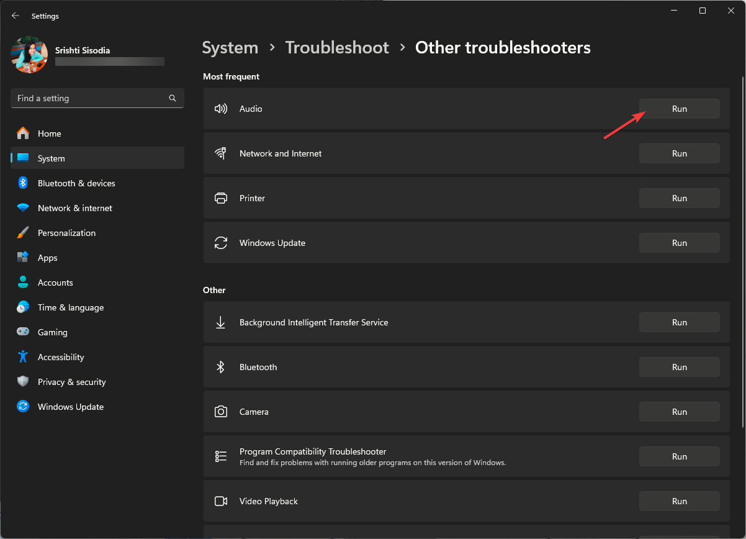Viewport: 746px width, 539px height.
Task: Run the Audio troubleshooter
Action: pyautogui.click(x=680, y=109)
